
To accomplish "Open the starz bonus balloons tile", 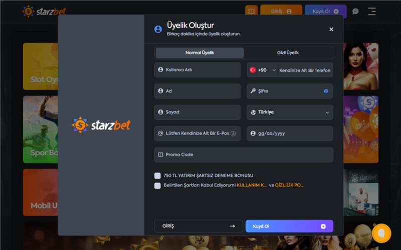I will (x=361, y=129).
